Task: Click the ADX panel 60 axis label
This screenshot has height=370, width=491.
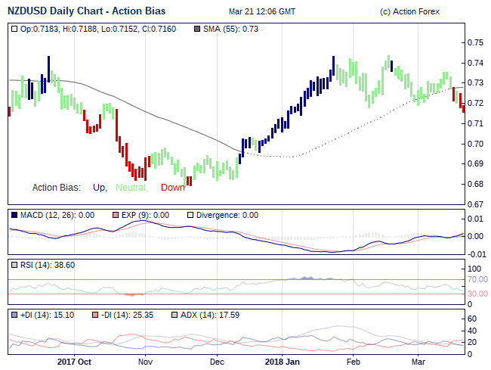Action: point(472,319)
